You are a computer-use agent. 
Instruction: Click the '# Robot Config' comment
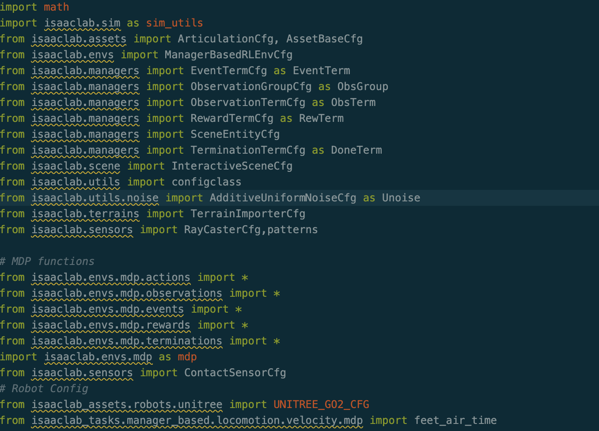[x=44, y=389]
